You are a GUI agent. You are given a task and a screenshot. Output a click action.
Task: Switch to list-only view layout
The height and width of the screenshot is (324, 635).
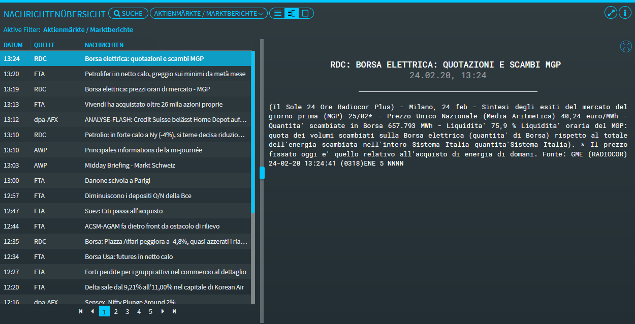pos(277,14)
